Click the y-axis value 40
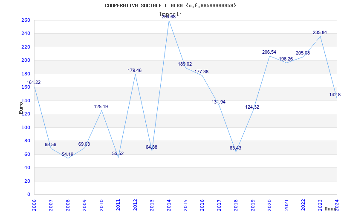This screenshot has height=213, width=341. click(x=27, y=167)
